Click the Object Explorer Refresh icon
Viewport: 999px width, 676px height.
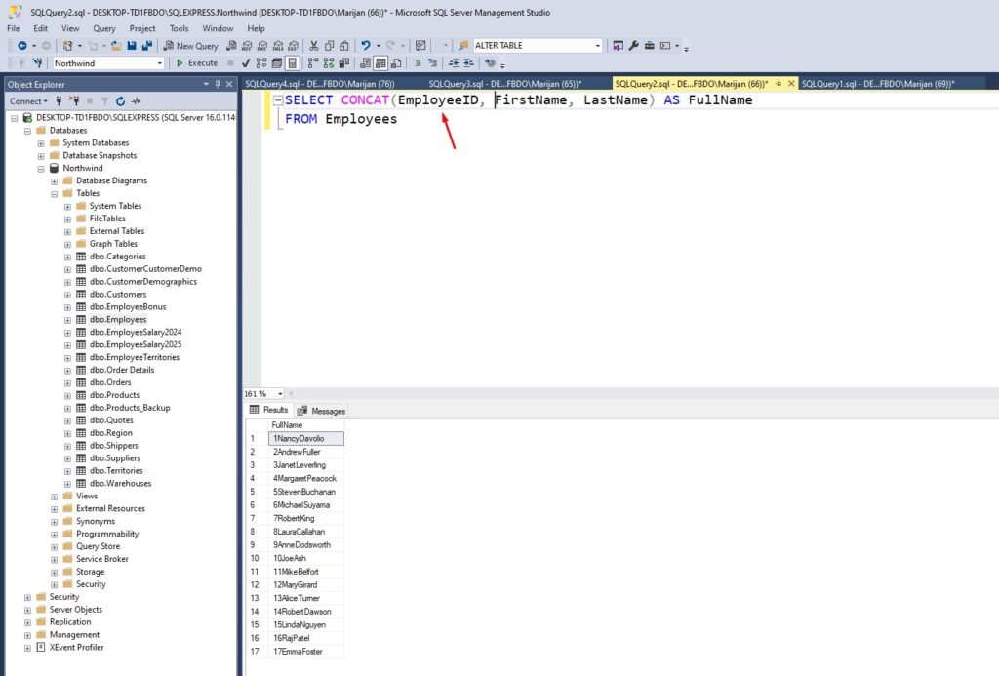[120, 101]
